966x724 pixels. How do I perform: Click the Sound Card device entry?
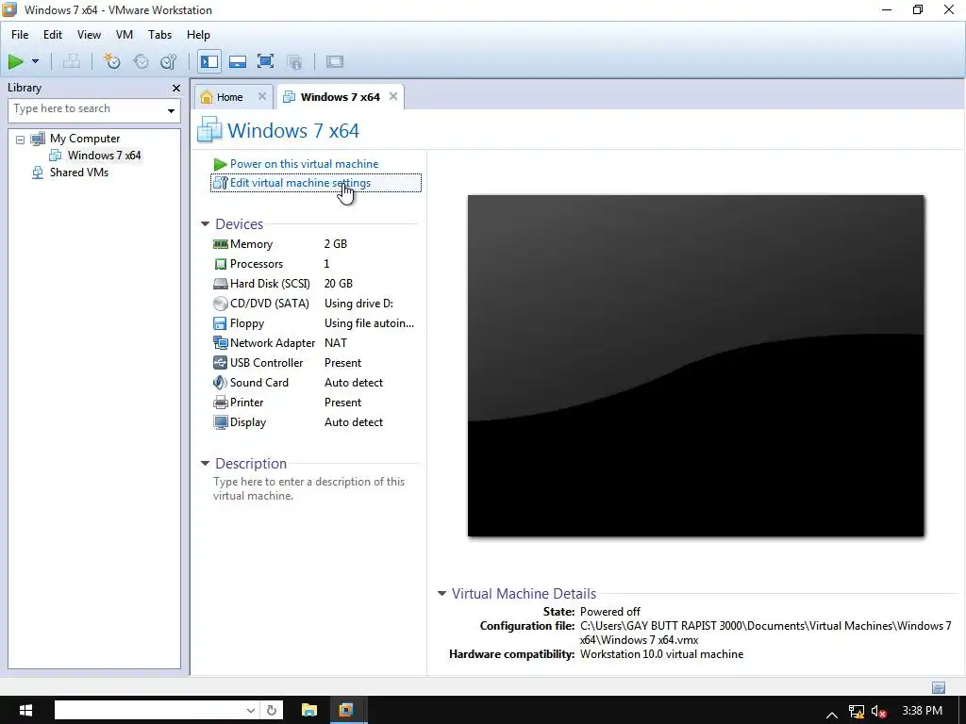tap(258, 383)
